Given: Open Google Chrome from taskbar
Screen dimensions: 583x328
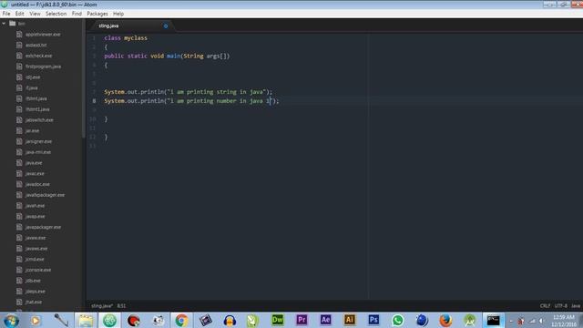Looking at the screenshot, I should point(181,320).
